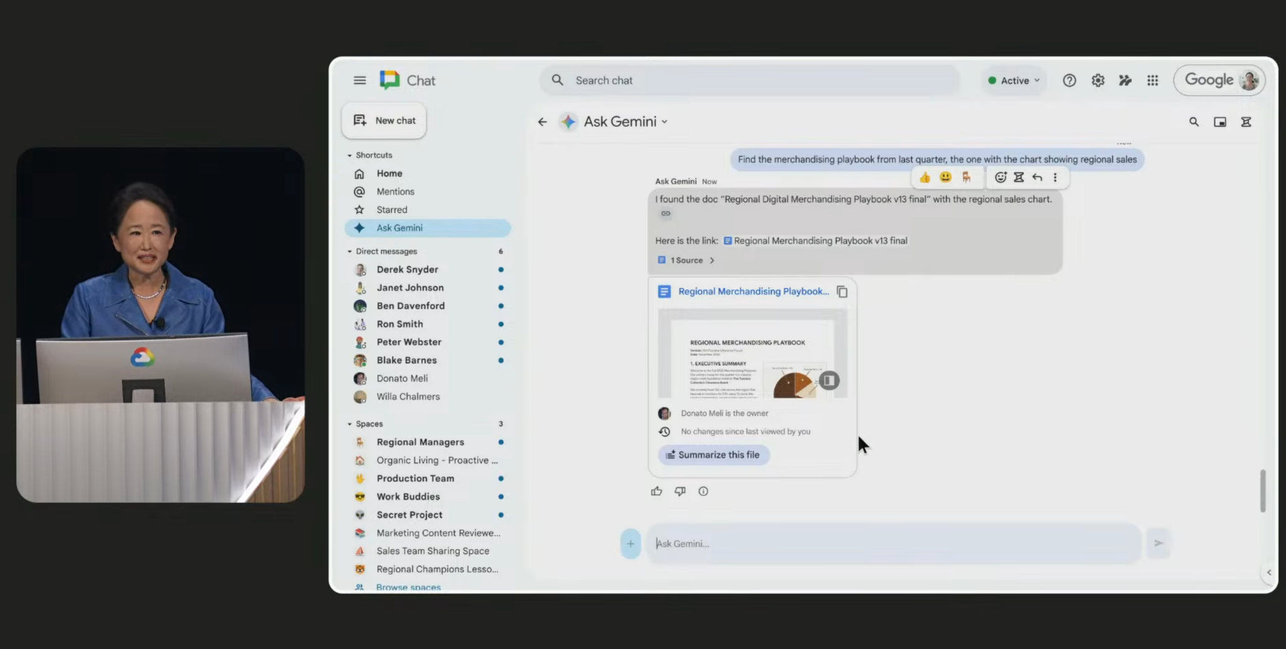Copy the Regional Merchandising Playbook link
Screen dimensions: 1286x649
[x=842, y=292]
